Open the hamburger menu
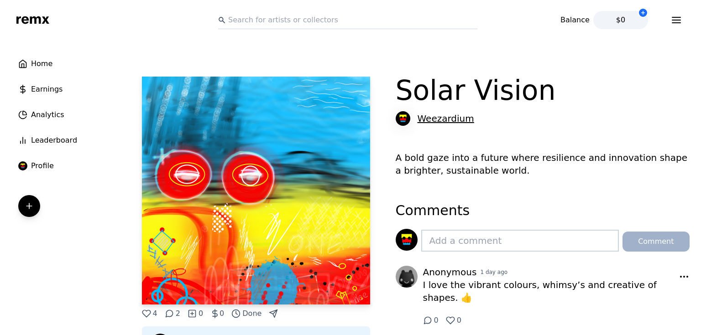This screenshot has height=335, width=701. [x=676, y=20]
